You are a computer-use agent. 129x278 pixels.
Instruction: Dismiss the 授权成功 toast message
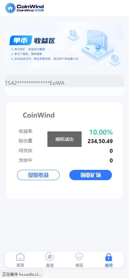click(64, 139)
